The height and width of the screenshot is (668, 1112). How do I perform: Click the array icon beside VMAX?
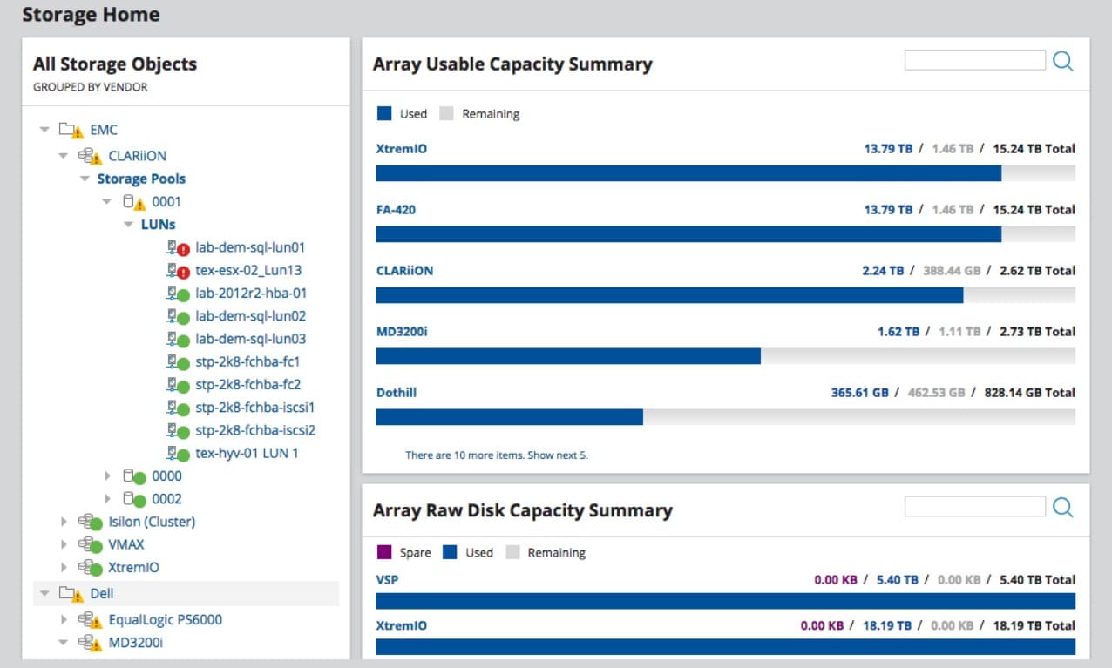tap(87, 544)
